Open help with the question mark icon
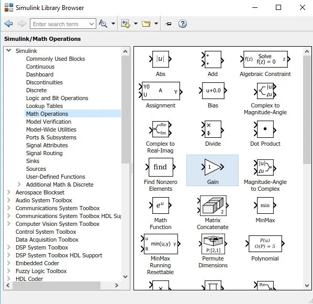 [x=183, y=24]
